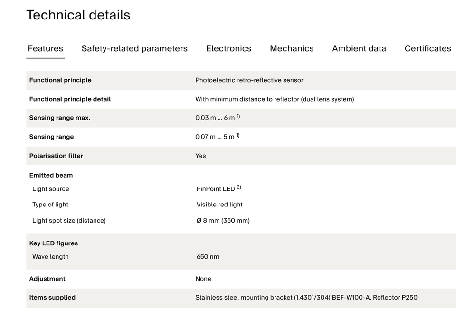Open the Mechanics tab

point(292,48)
